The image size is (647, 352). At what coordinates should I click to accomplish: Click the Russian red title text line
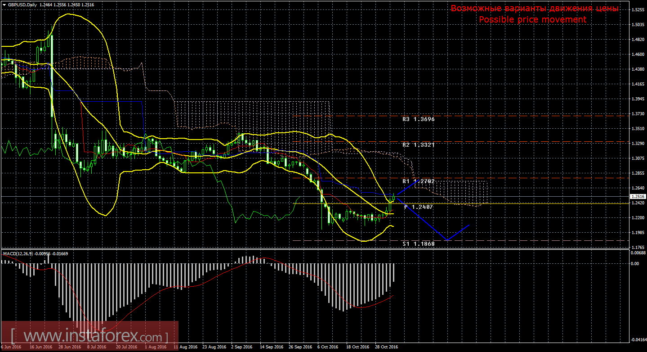pyautogui.click(x=535, y=9)
